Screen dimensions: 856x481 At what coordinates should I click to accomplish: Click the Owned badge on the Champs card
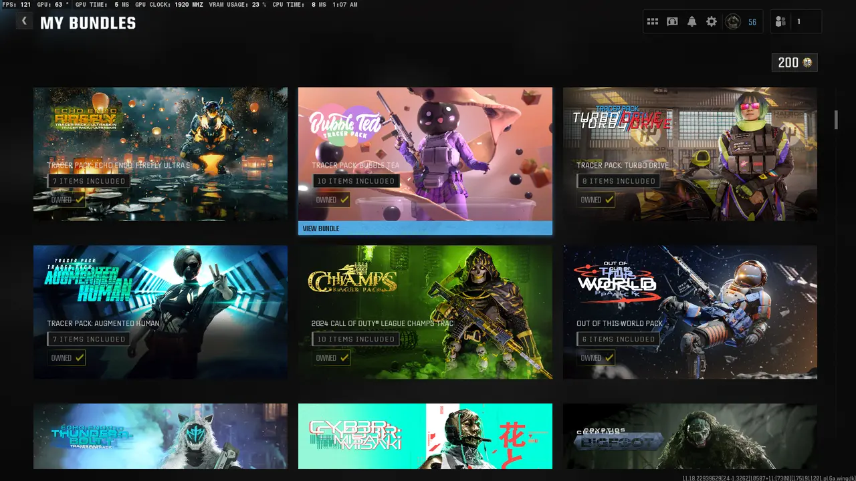(332, 358)
